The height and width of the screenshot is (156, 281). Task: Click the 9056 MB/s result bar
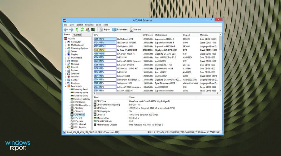tap(105, 39)
